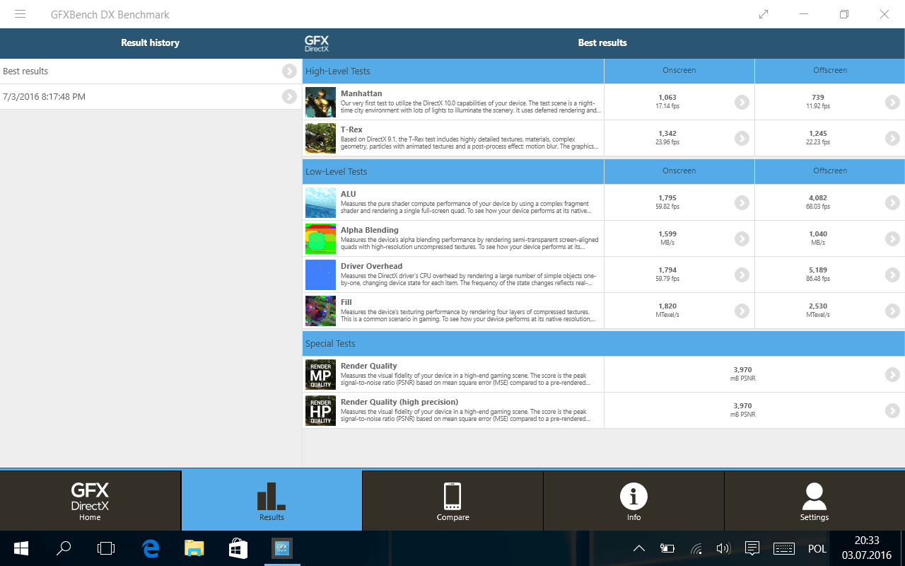Open Fill offscreen result details arrow
905x566 pixels.
[x=892, y=311]
